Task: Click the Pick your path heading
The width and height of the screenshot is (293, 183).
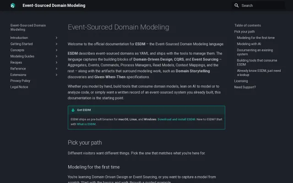Action: pos(85,142)
